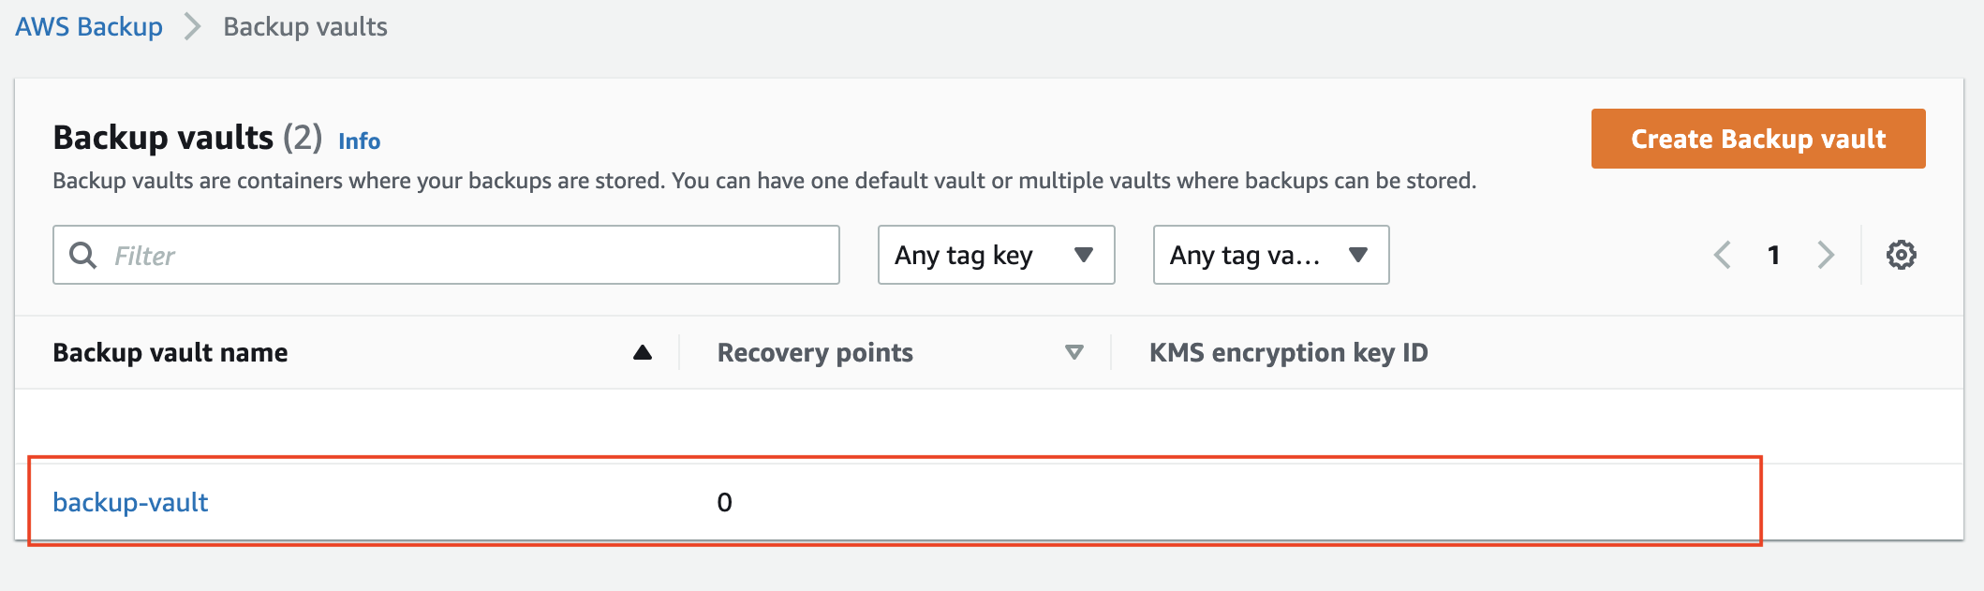The width and height of the screenshot is (1984, 591).
Task: Go to next page of vaults
Action: [x=1826, y=255]
